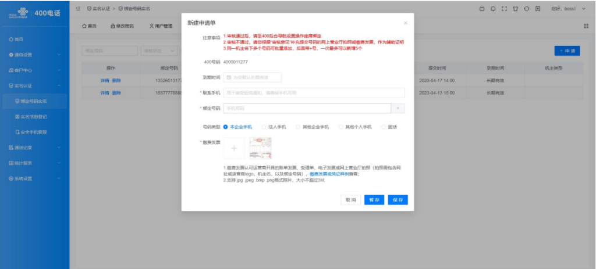Image resolution: width=596 pixels, height=269 pixels.
Task: Expand 系统设置 sidebar menu
Action: [x=34, y=179]
